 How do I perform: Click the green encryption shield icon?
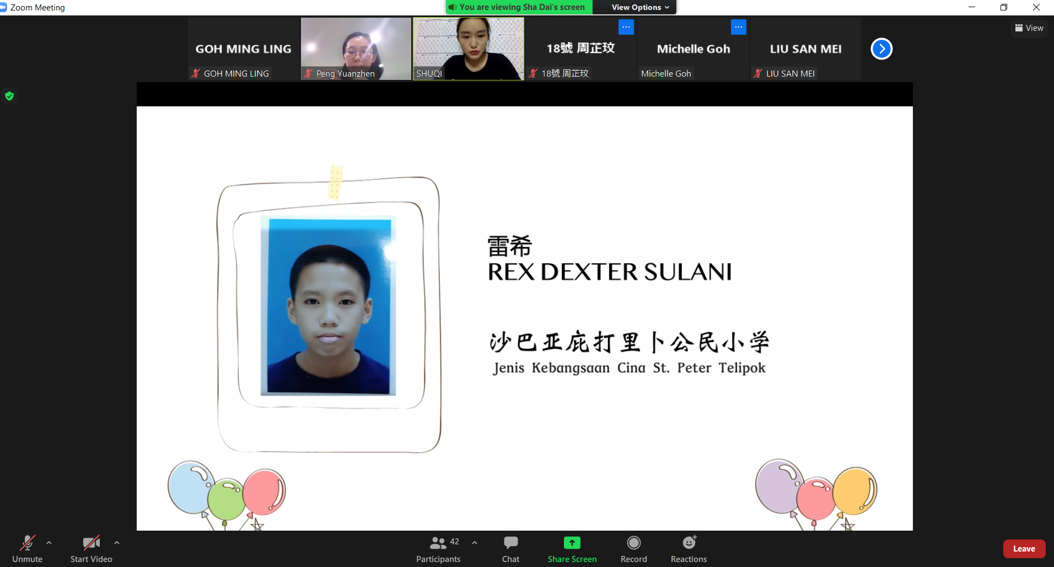[9, 96]
